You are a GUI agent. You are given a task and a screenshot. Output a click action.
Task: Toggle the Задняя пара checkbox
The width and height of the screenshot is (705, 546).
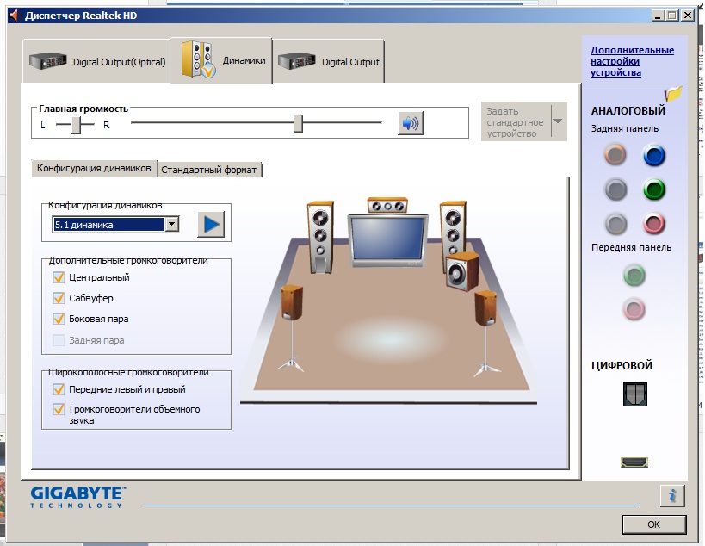click(59, 340)
